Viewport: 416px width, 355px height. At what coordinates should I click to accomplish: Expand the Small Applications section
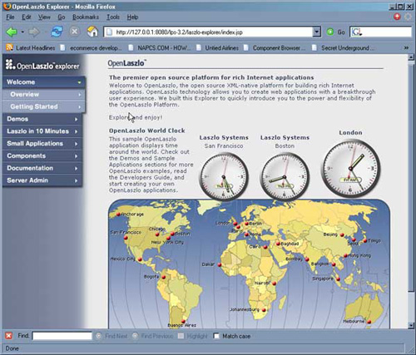tap(42, 144)
